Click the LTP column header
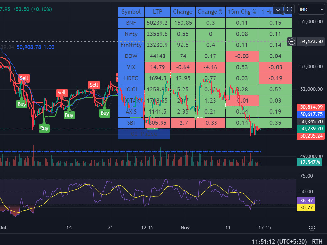The width and height of the screenshot is (327, 245). (158, 12)
